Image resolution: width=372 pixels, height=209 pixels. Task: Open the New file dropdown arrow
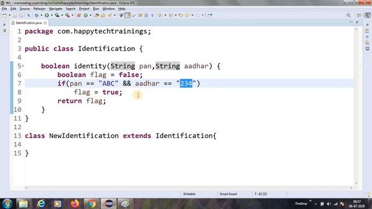coord(9,16)
